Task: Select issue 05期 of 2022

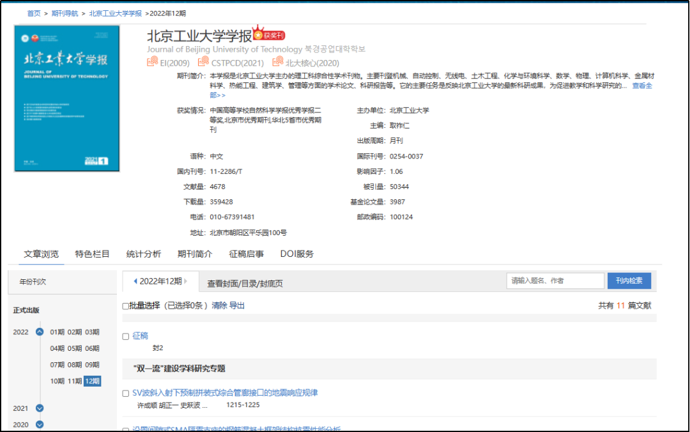Action: [75, 348]
